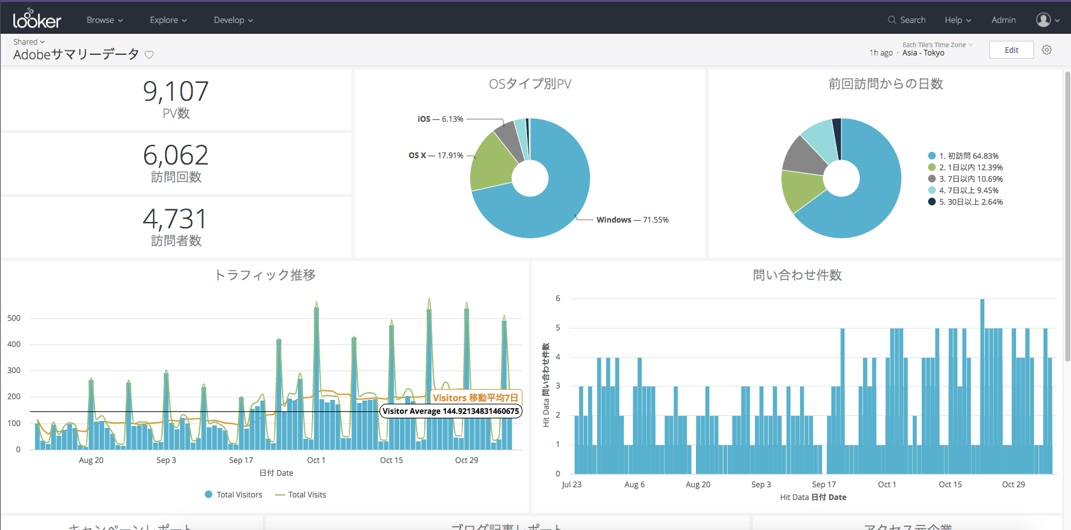
Task: Open user account avatar menu
Action: (x=1047, y=20)
